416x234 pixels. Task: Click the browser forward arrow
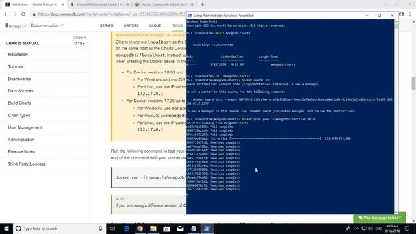[x=14, y=14]
